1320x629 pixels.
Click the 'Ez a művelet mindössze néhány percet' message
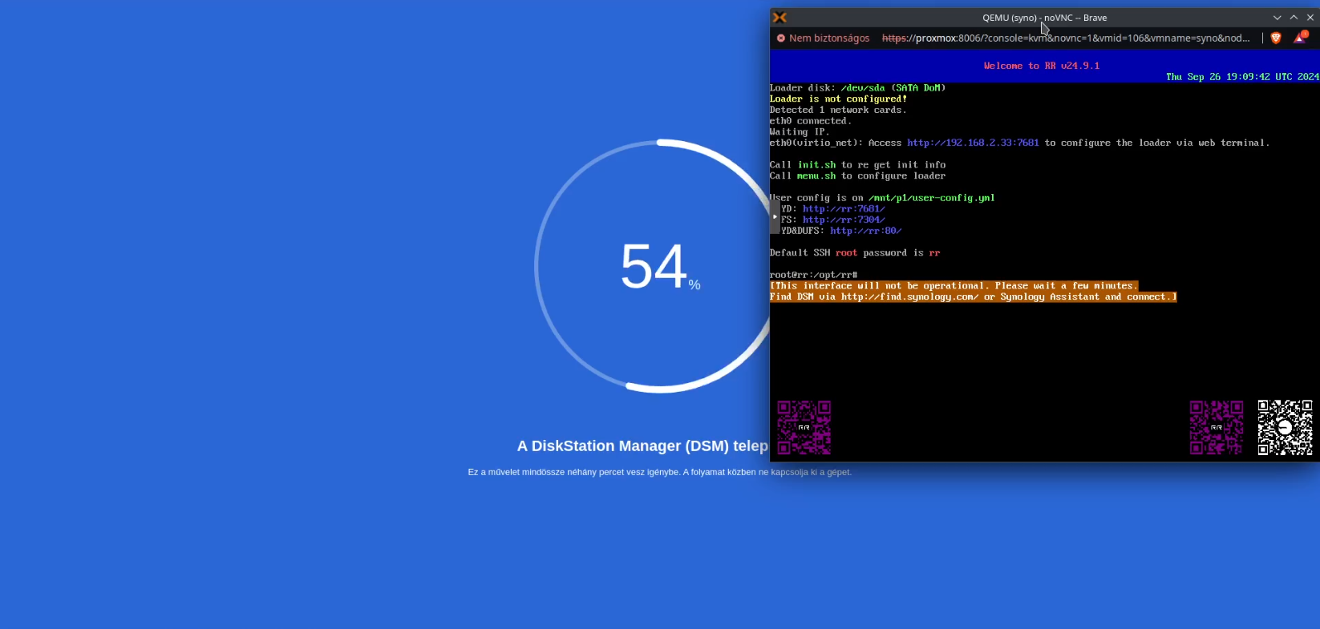coord(659,472)
